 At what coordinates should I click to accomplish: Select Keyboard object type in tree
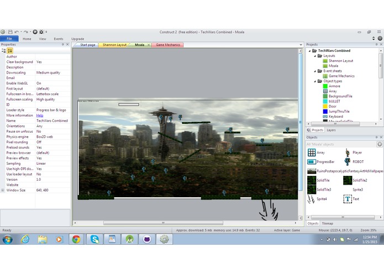point(336,117)
